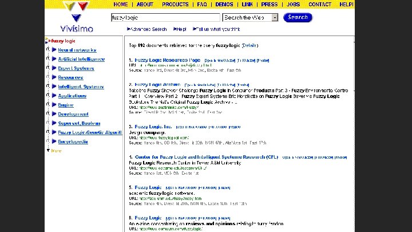This screenshot has height=232, width=412.
Task: Open result 1 Fuzzy Logic Resources Page
Action: 167,60
